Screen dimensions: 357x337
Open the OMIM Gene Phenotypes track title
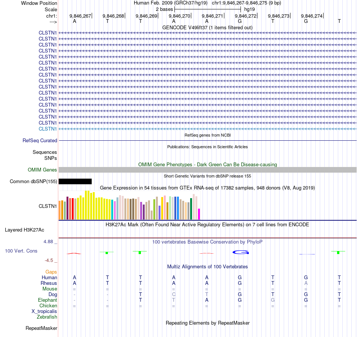[207, 164]
